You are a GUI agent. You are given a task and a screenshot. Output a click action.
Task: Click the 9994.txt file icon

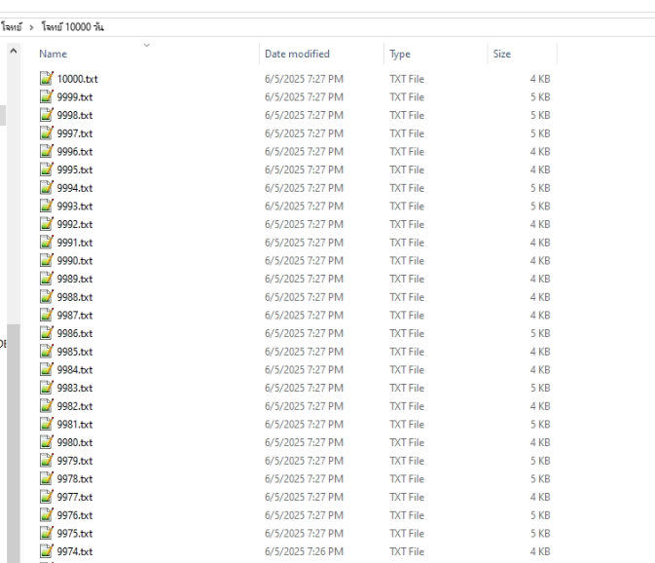(x=47, y=188)
